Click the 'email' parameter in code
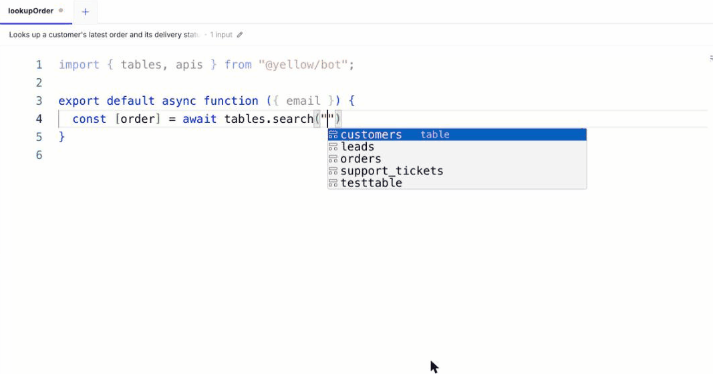The width and height of the screenshot is (713, 374). tap(303, 101)
